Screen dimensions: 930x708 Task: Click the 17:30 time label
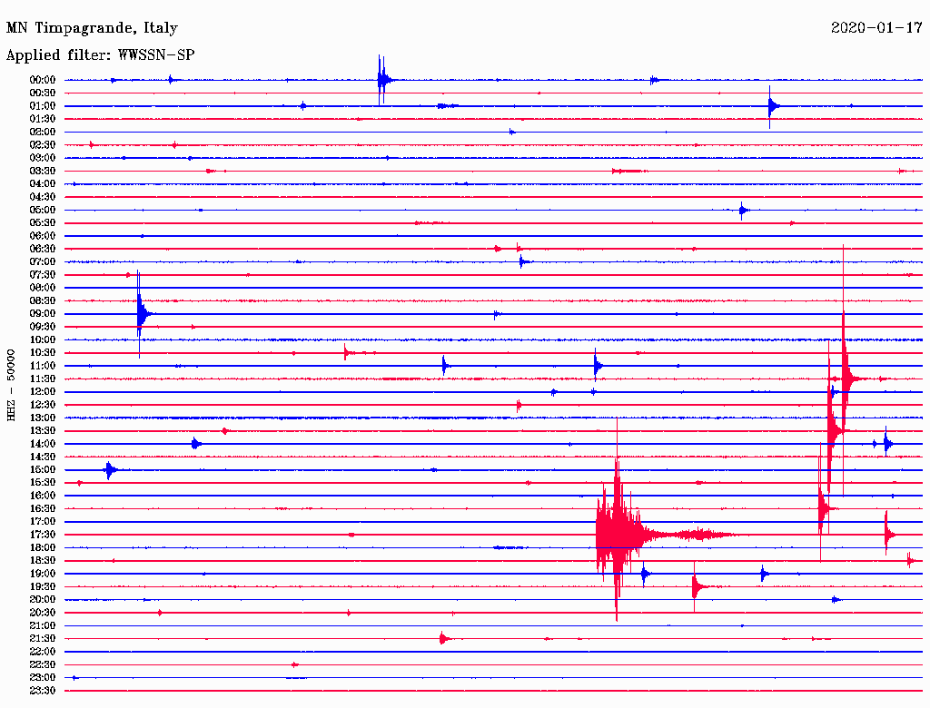pos(43,535)
